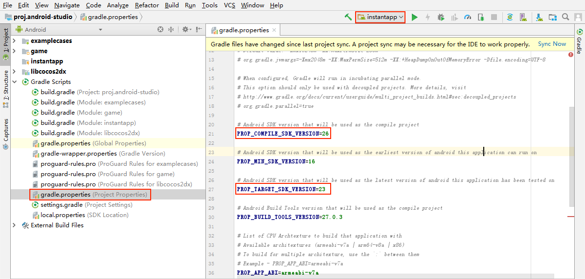Click the Make Project hammer icon
This screenshot has height=279, width=585.
348,17
